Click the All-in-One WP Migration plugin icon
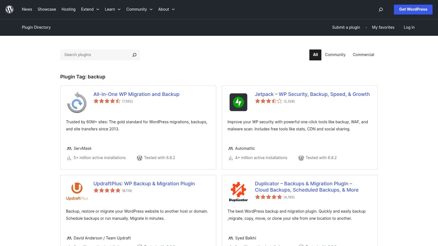 [x=77, y=102]
